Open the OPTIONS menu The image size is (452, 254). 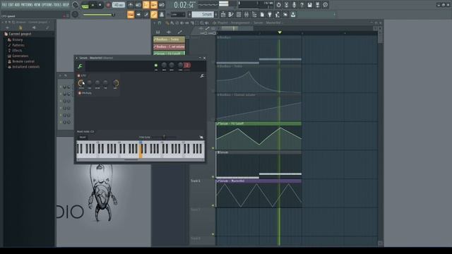coord(47,5)
